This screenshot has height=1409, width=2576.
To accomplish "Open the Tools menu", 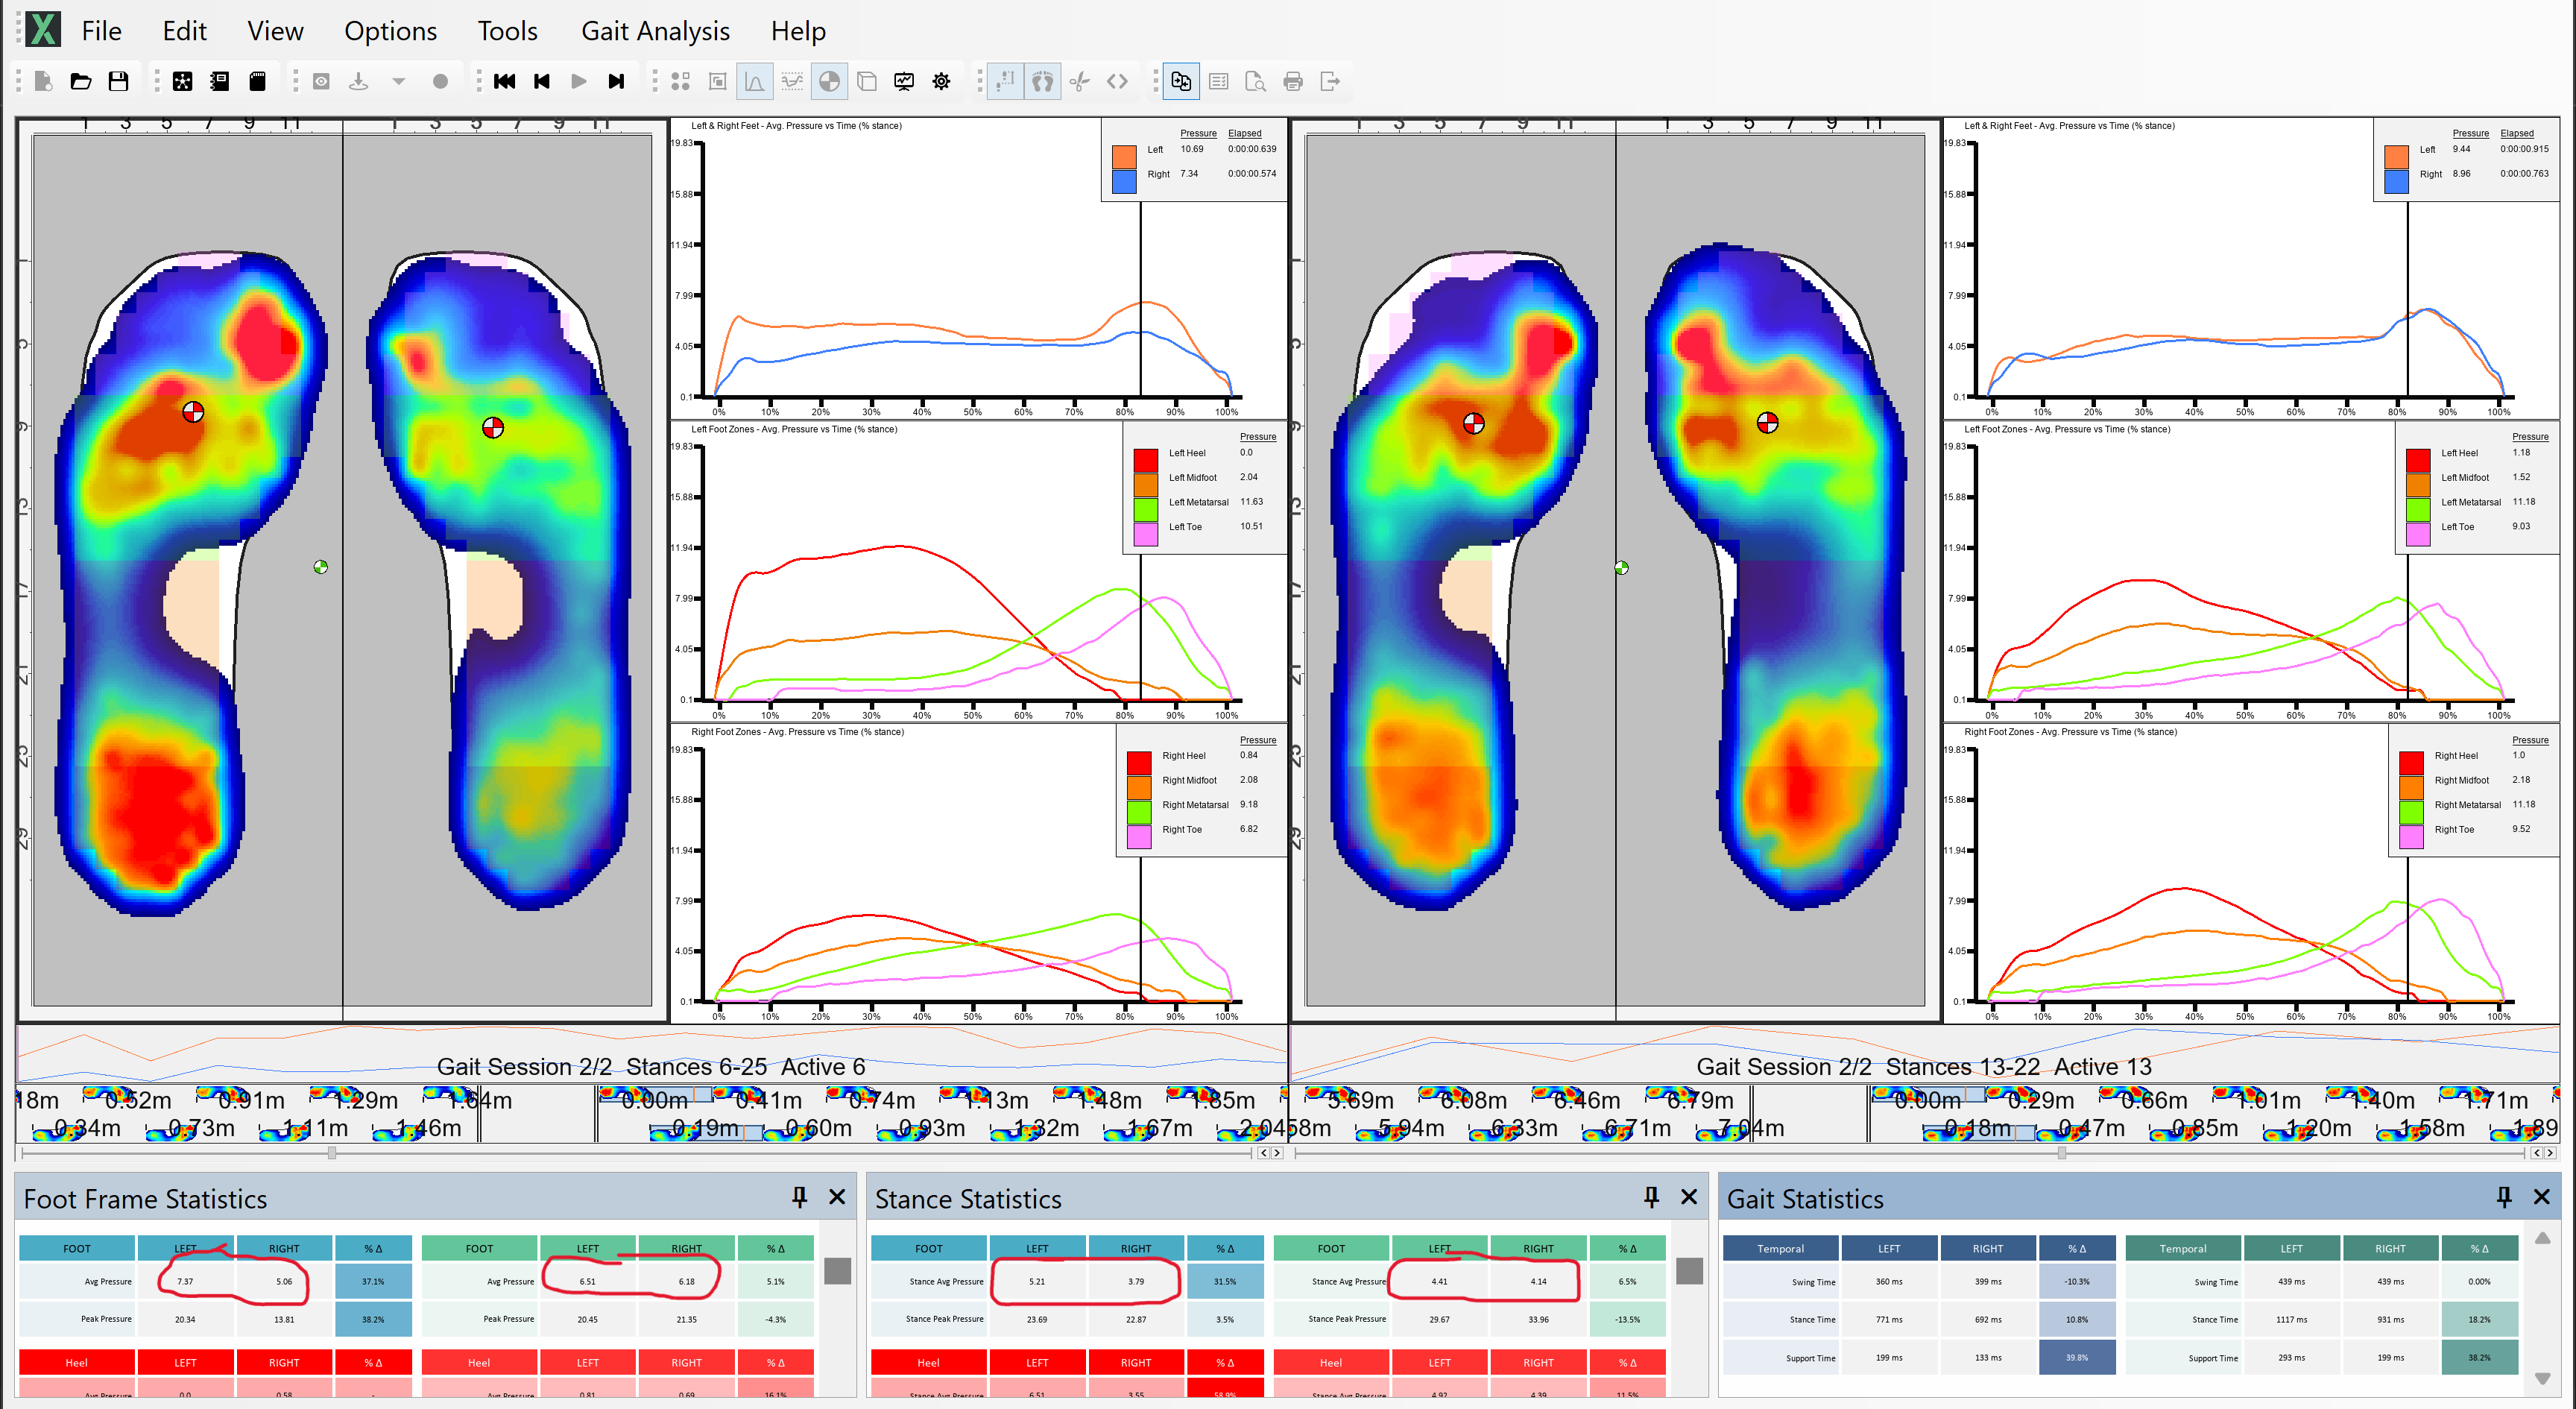I will coord(507,30).
